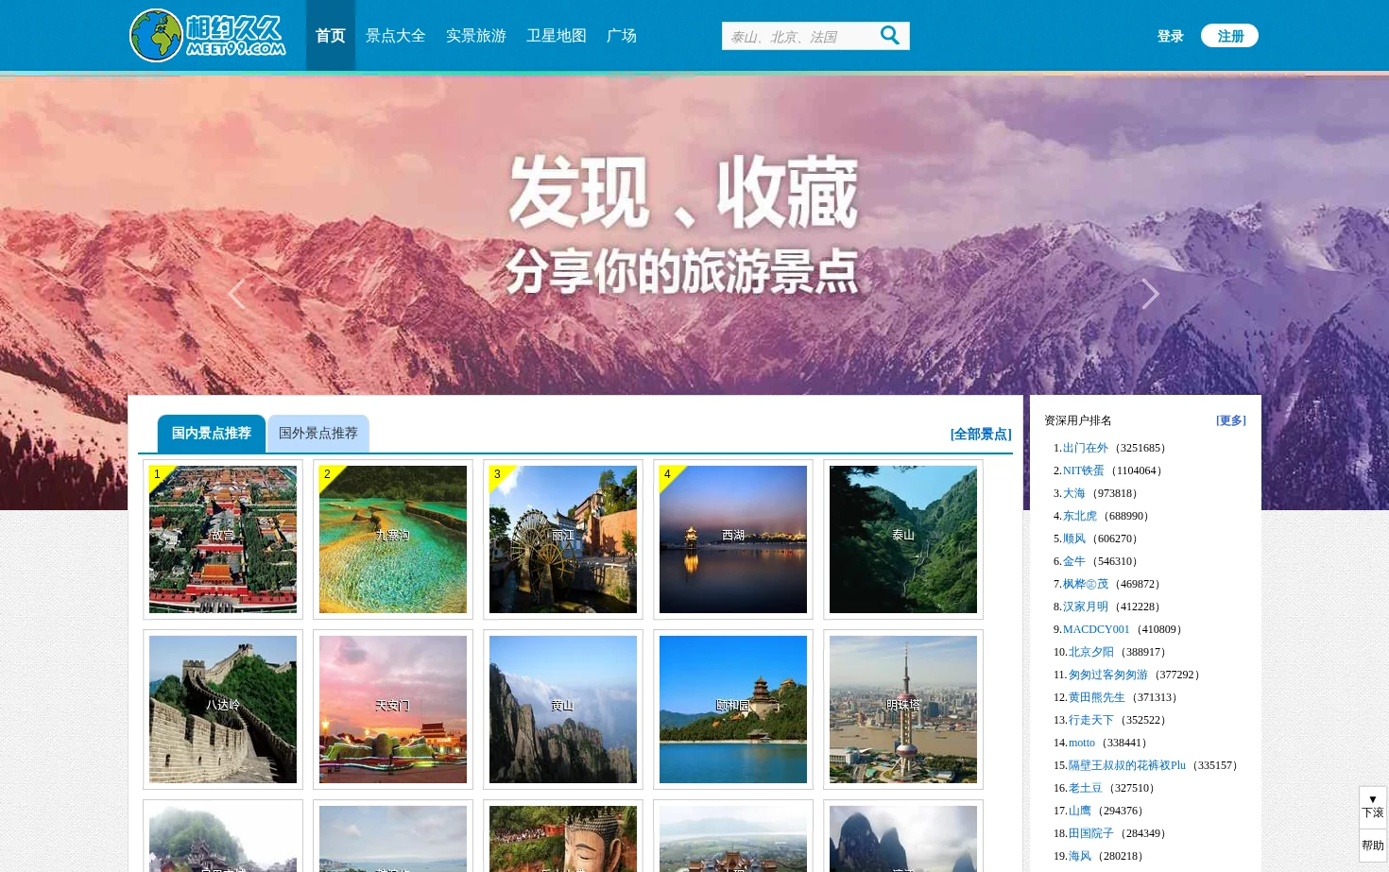Open 颐和园 attraction thumbnail
1389x872 pixels.
733,710
